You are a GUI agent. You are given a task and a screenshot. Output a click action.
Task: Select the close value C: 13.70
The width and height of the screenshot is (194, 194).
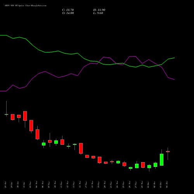click(x=68, y=10)
